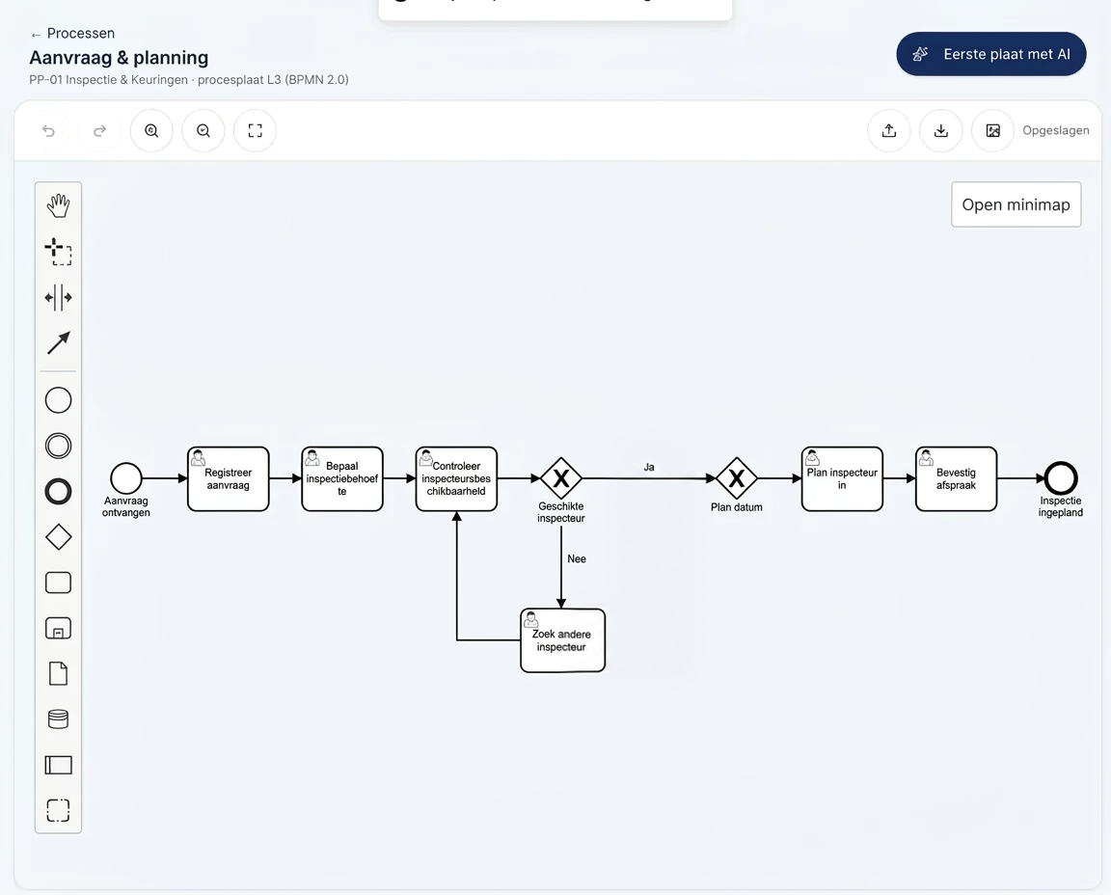
Task: Select the 'Geschikte inspecteur' gateway diamond
Action: tap(561, 478)
